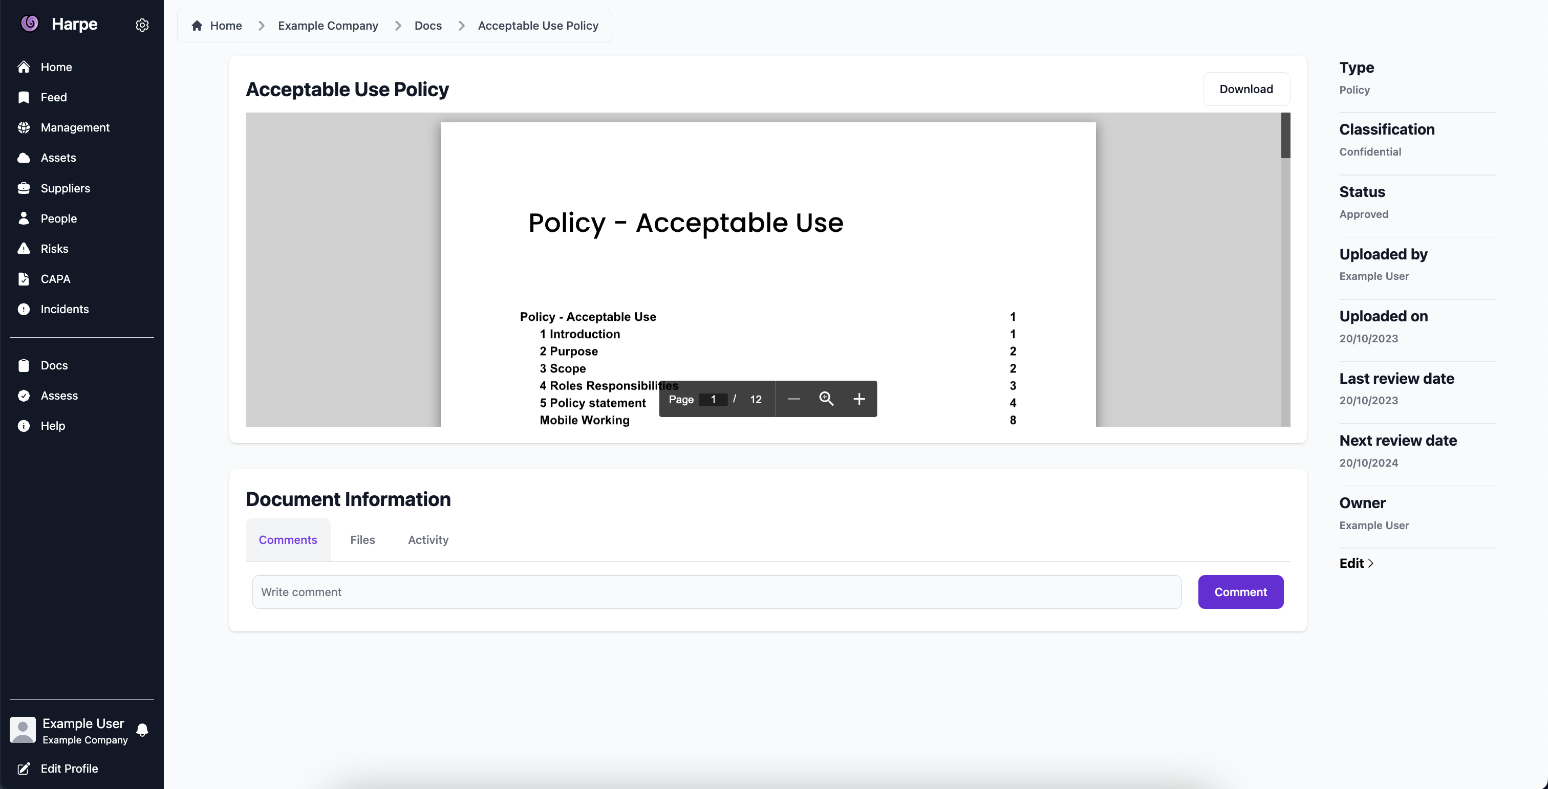
Task: Zoom out PDF with minus icon
Action: (793, 399)
